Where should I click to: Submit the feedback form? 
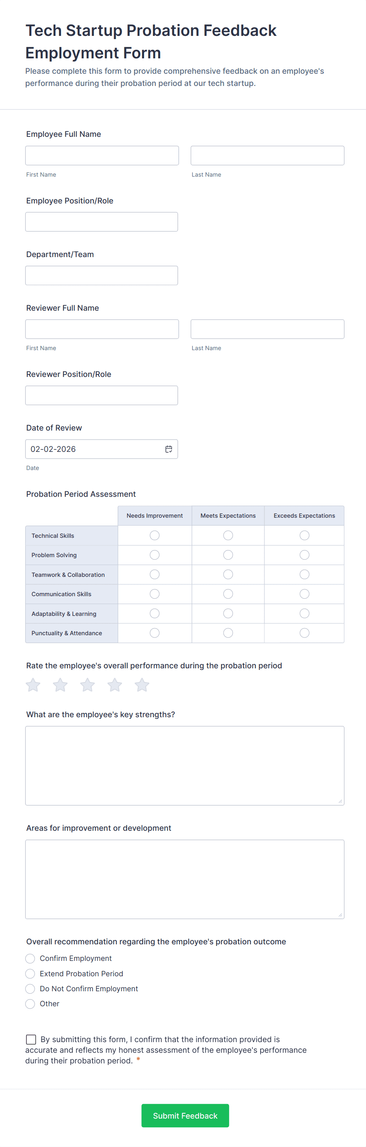[x=185, y=1115]
